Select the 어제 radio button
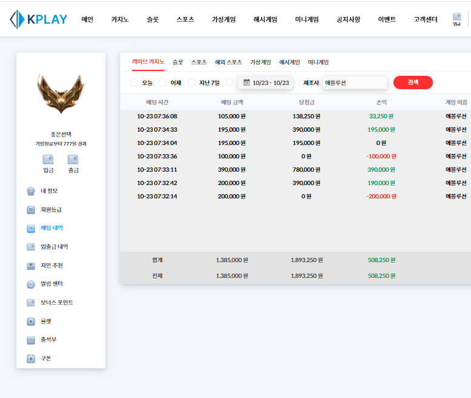Image resolution: width=471 pixels, height=398 pixels. click(x=162, y=83)
